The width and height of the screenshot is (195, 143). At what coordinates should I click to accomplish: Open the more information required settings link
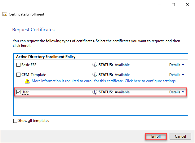tap(104, 81)
